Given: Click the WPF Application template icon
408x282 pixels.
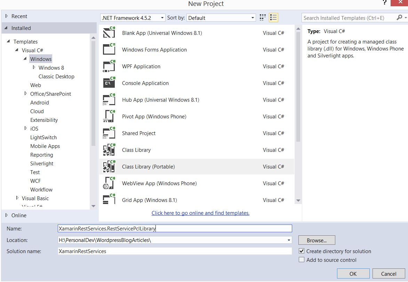Looking at the screenshot, I should pyautogui.click(x=109, y=66).
